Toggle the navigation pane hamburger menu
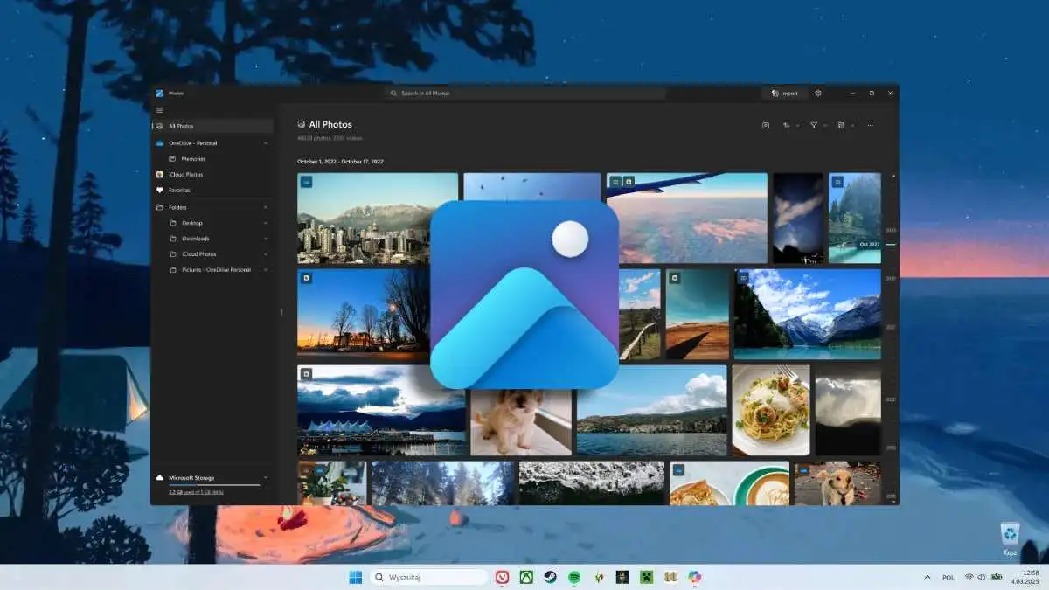Screen dimensions: 1049x590 point(158,110)
